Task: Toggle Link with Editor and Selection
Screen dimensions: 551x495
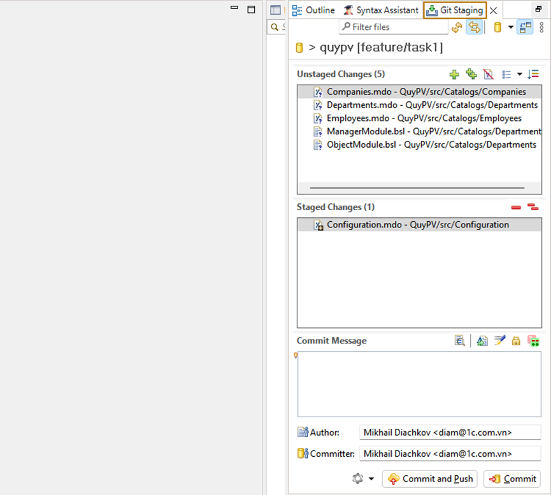Action: [x=474, y=27]
